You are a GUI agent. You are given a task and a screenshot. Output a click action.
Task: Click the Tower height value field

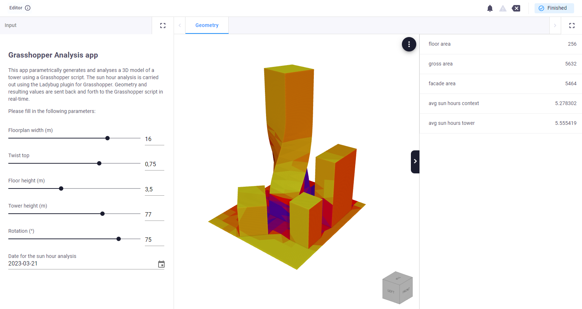click(x=155, y=215)
